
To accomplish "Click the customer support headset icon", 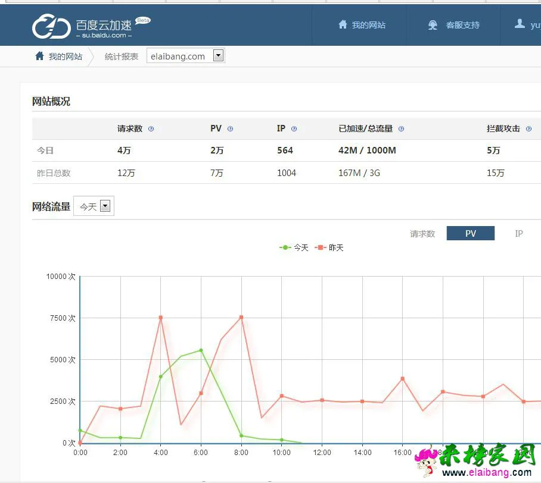I will [433, 25].
